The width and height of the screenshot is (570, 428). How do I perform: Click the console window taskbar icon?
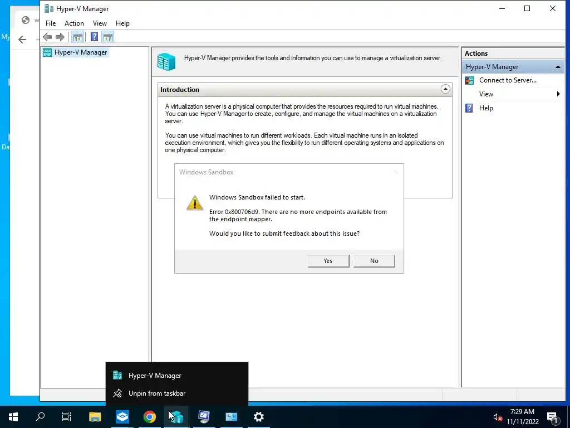tap(231, 417)
